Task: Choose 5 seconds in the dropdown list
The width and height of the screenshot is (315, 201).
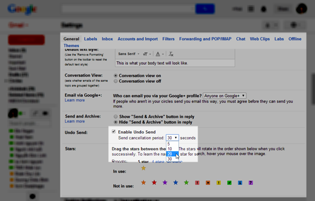Action: coord(172,144)
